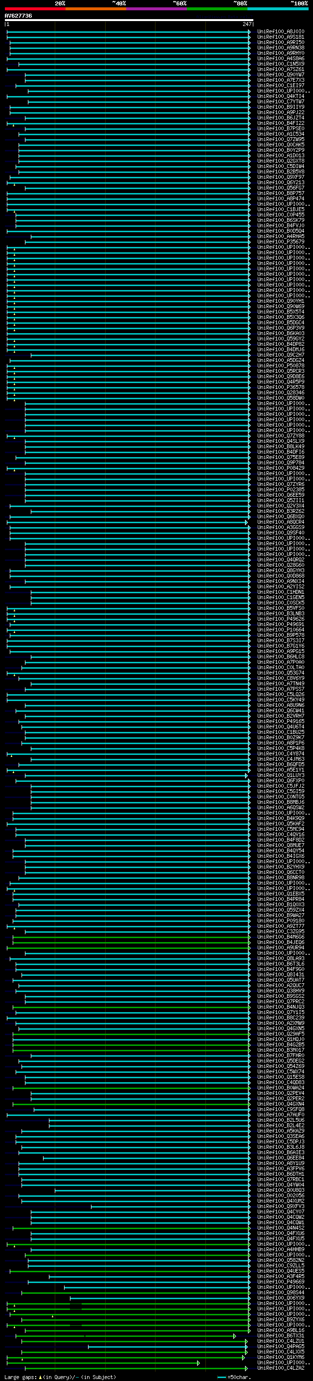Click the alignment bar for UniRef100_A7SZ61
The height and width of the screenshot is (1381, 313).
(x=129, y=70)
